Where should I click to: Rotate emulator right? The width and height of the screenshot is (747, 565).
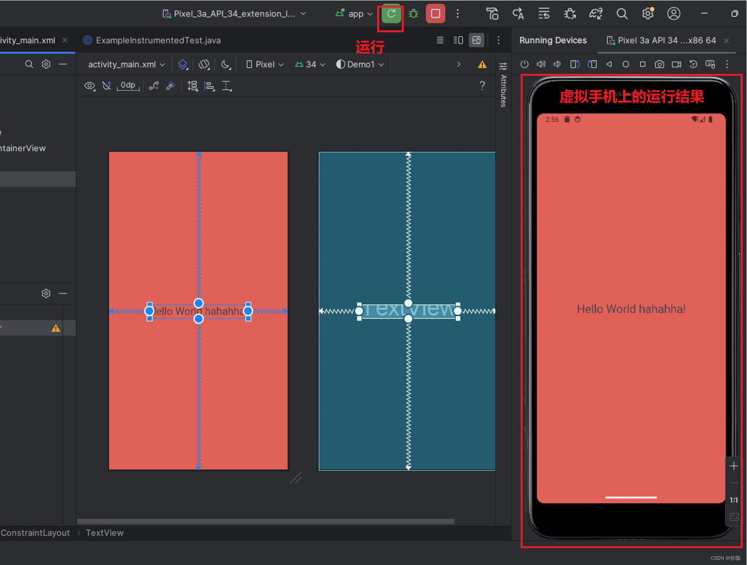click(592, 64)
